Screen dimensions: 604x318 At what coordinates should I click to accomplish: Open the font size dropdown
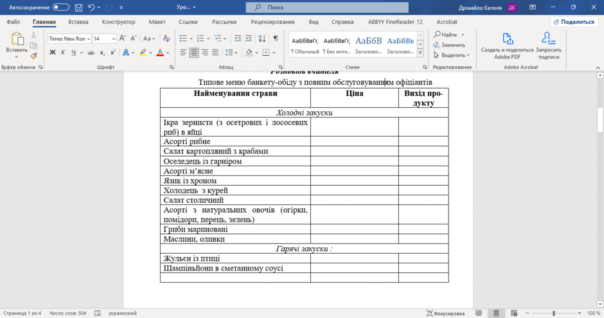(x=114, y=39)
